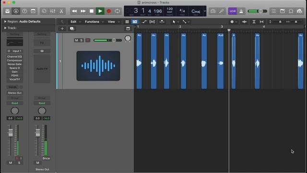This screenshot has width=307, height=173.
Task: Toggle Record Enable on track 1
Action: point(88,40)
